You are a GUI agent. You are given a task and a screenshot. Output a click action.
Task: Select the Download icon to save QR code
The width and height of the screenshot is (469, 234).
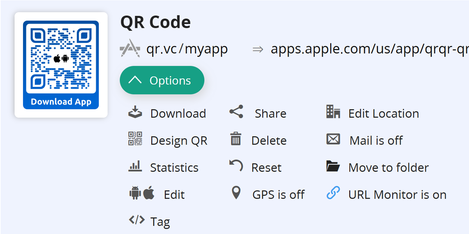(x=135, y=113)
